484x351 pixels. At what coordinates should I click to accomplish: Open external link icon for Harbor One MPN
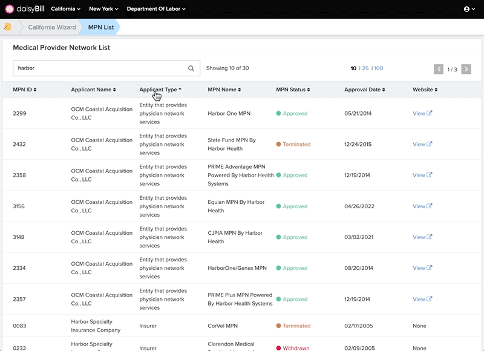pyautogui.click(x=430, y=113)
